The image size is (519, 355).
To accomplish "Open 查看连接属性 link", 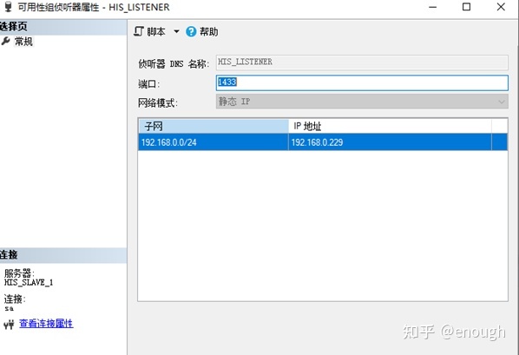I will click(46, 323).
